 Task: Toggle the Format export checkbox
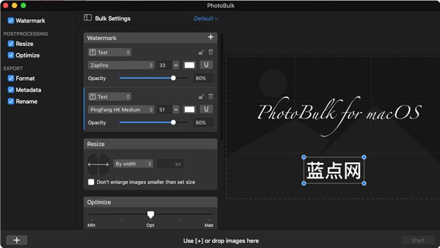coord(11,78)
